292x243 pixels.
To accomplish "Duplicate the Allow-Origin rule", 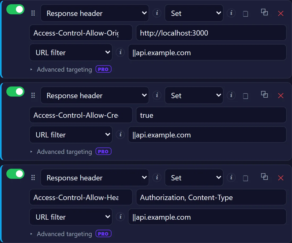I will 264,12.
